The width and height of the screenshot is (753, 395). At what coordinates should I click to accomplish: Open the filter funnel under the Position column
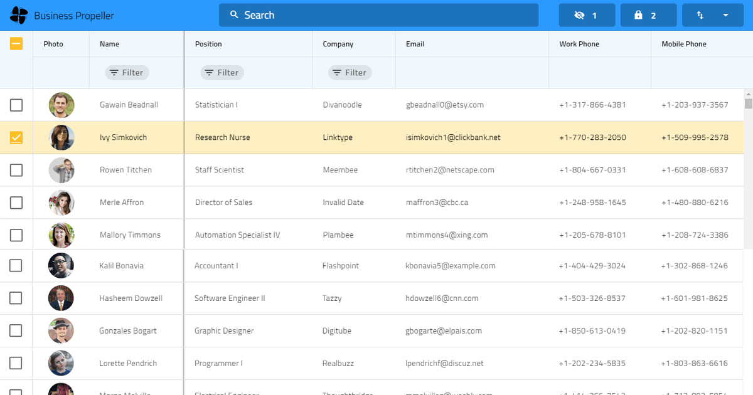click(x=222, y=72)
